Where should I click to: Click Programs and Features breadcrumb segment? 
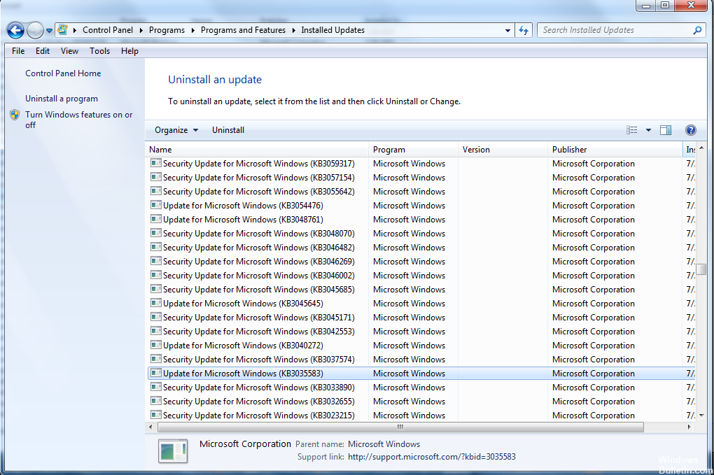point(243,30)
